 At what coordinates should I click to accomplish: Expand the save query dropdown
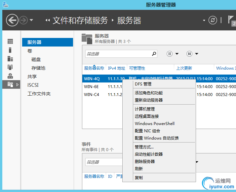196,54
